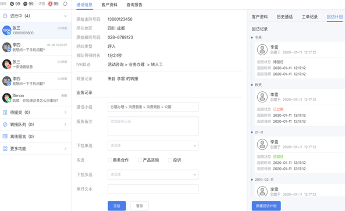The width and height of the screenshot is (345, 211).
Task: Click 李雷 avatar in 今天 revisit card
Action: click(x=262, y=49)
